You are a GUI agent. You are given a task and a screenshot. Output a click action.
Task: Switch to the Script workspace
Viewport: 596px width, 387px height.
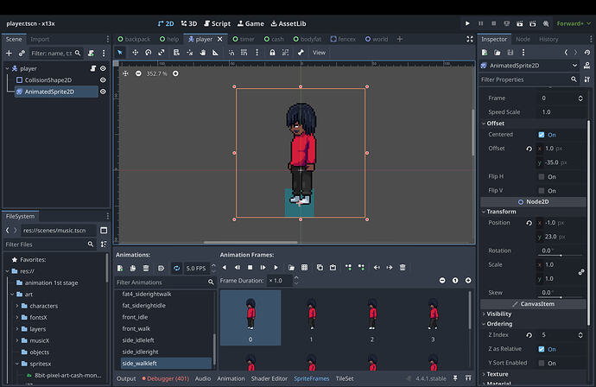(x=216, y=23)
